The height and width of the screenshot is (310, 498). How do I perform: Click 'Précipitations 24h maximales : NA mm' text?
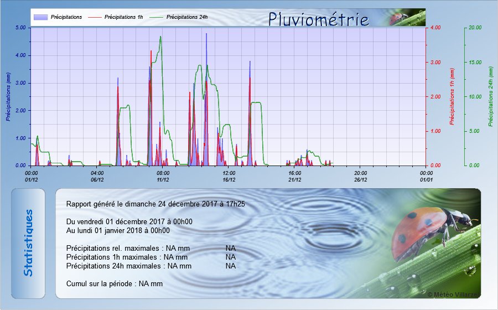[x=128, y=266]
